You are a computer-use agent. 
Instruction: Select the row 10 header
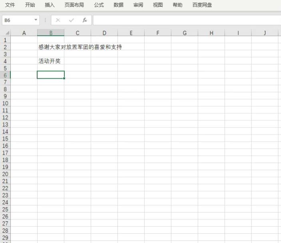click(x=5, y=103)
